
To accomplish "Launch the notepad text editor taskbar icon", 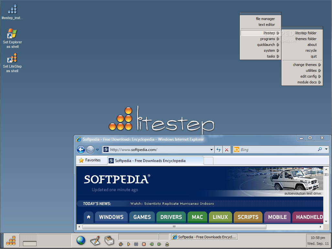I will pos(95,240).
